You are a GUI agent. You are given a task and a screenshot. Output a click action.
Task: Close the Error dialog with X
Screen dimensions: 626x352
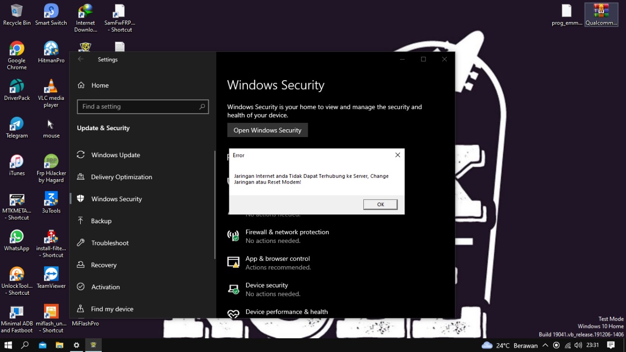[x=398, y=155]
